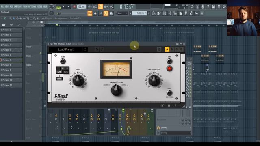
Task: Open the OPTIONS menu
Action: (x=32, y=6)
